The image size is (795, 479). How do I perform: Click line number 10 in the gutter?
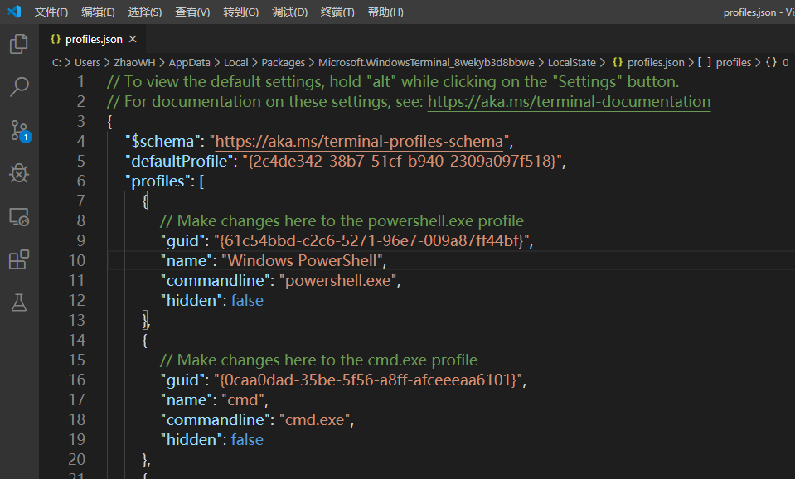76,260
